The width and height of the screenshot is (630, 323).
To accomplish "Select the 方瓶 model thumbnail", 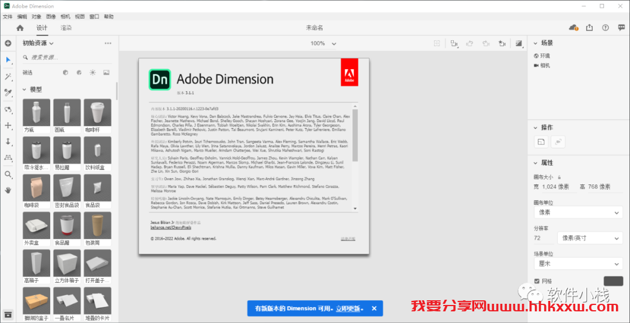I will click(x=36, y=112).
